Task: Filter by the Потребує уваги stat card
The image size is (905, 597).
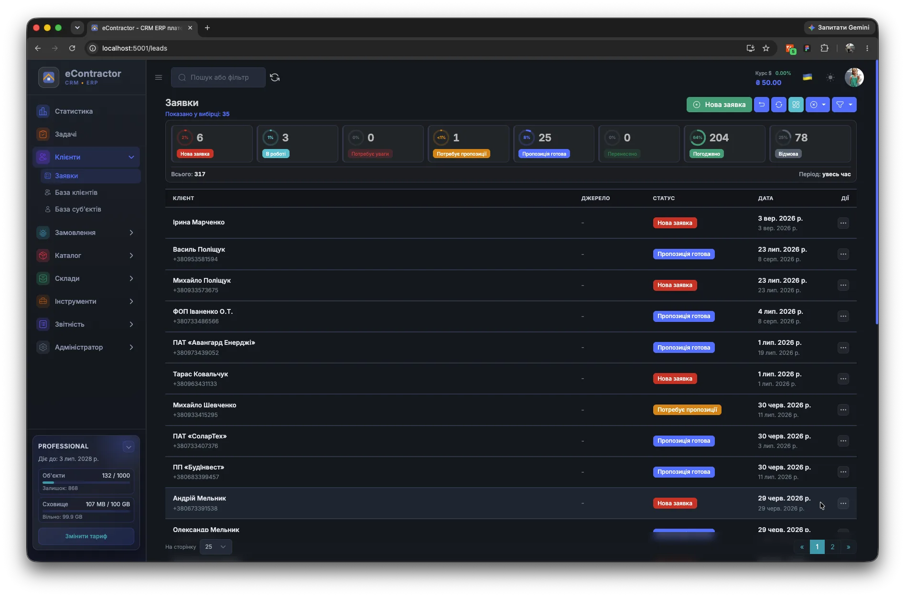Action: coord(383,144)
